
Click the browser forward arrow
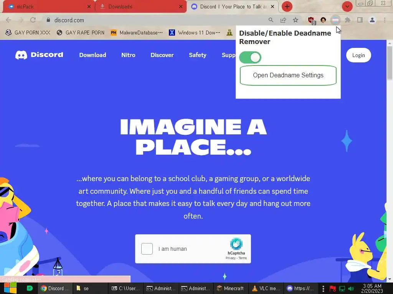coord(21,20)
